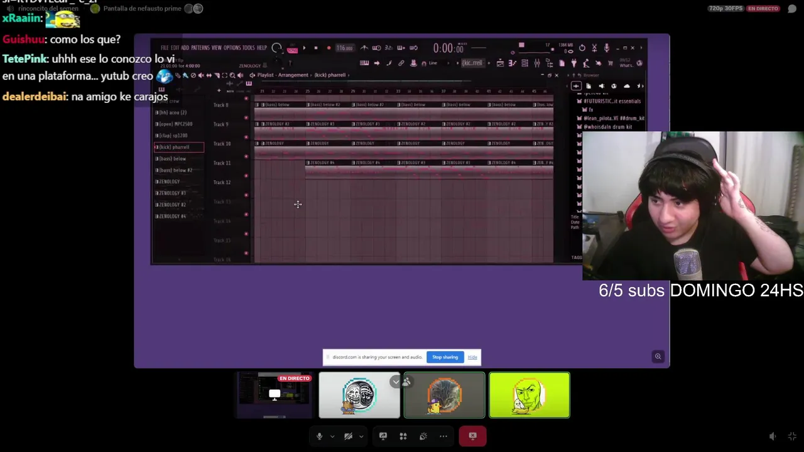Click the Hide link on sharing bar
The width and height of the screenshot is (804, 452).
click(x=472, y=357)
